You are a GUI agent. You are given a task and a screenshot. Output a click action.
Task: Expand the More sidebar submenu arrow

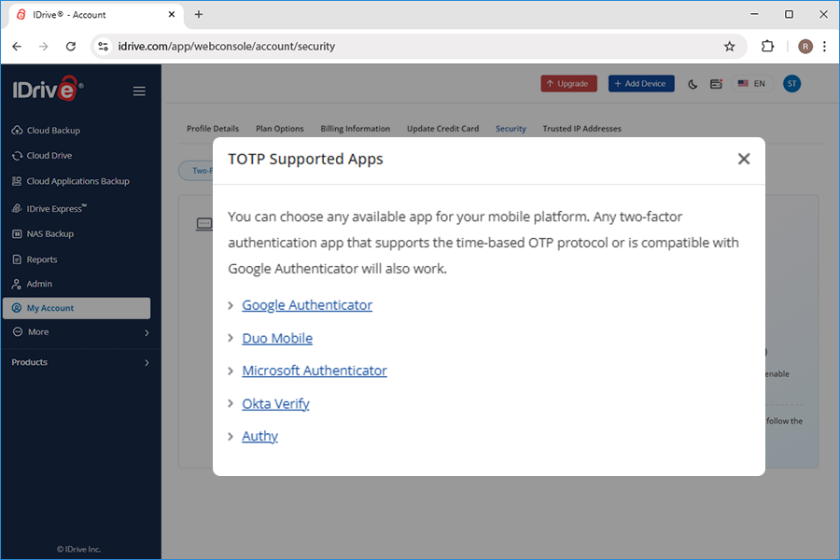coord(147,333)
